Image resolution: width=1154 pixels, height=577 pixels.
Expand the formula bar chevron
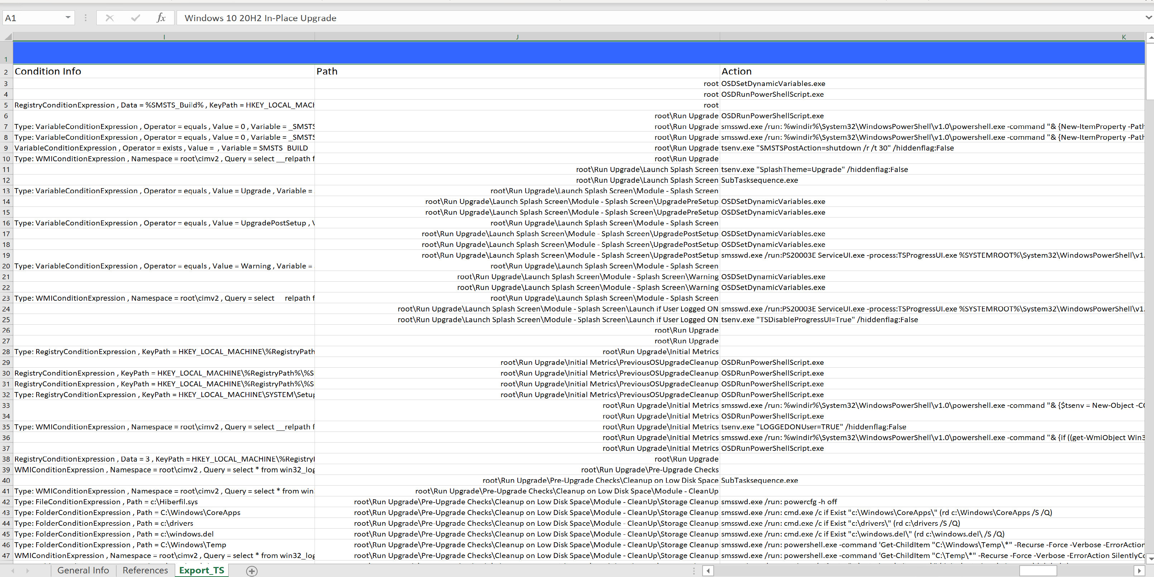1148,18
